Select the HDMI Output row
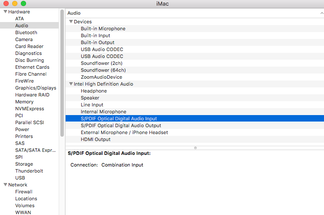This screenshot has height=215, width=324. (195, 139)
